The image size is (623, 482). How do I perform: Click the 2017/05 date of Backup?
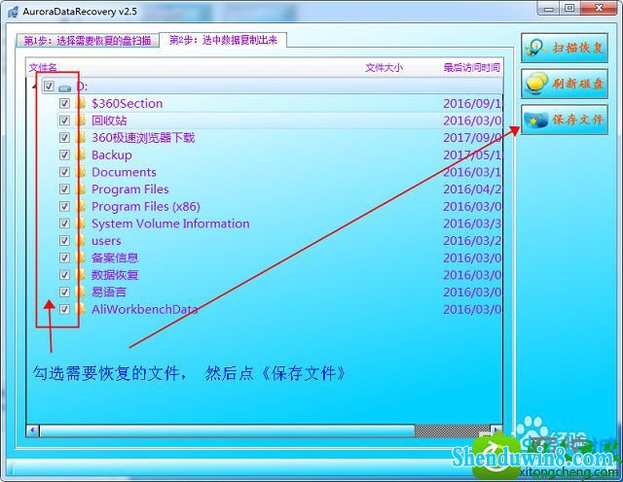[x=472, y=155]
